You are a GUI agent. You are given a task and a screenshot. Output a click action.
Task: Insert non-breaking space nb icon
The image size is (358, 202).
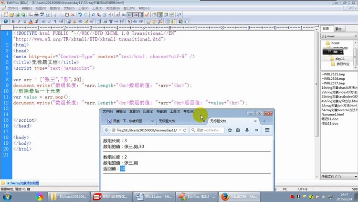point(43,21)
